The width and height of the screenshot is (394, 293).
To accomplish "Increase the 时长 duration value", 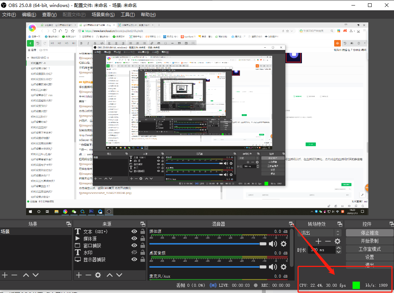I will [339, 248].
